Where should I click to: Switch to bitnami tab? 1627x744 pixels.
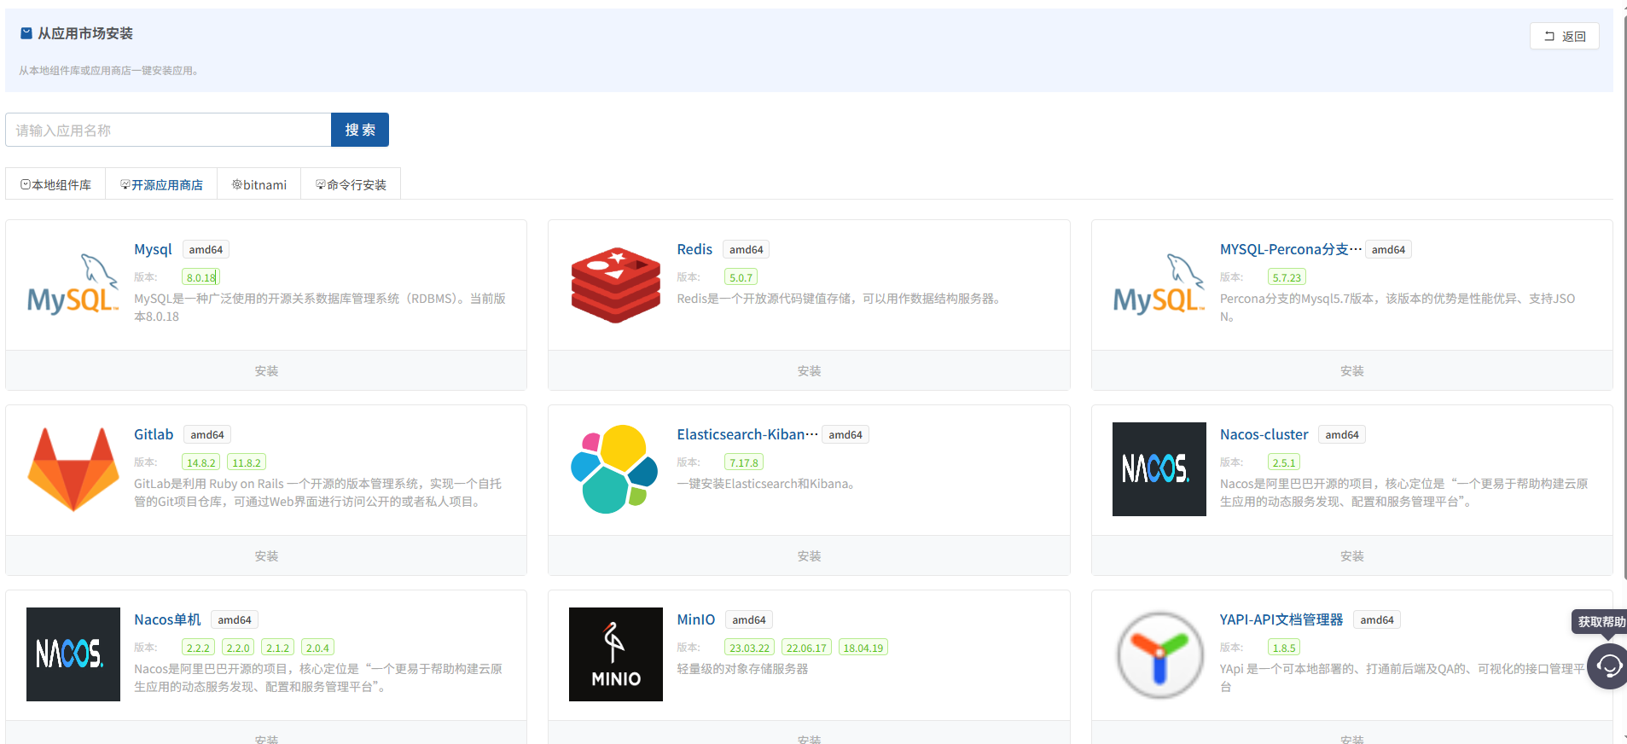pos(259,184)
